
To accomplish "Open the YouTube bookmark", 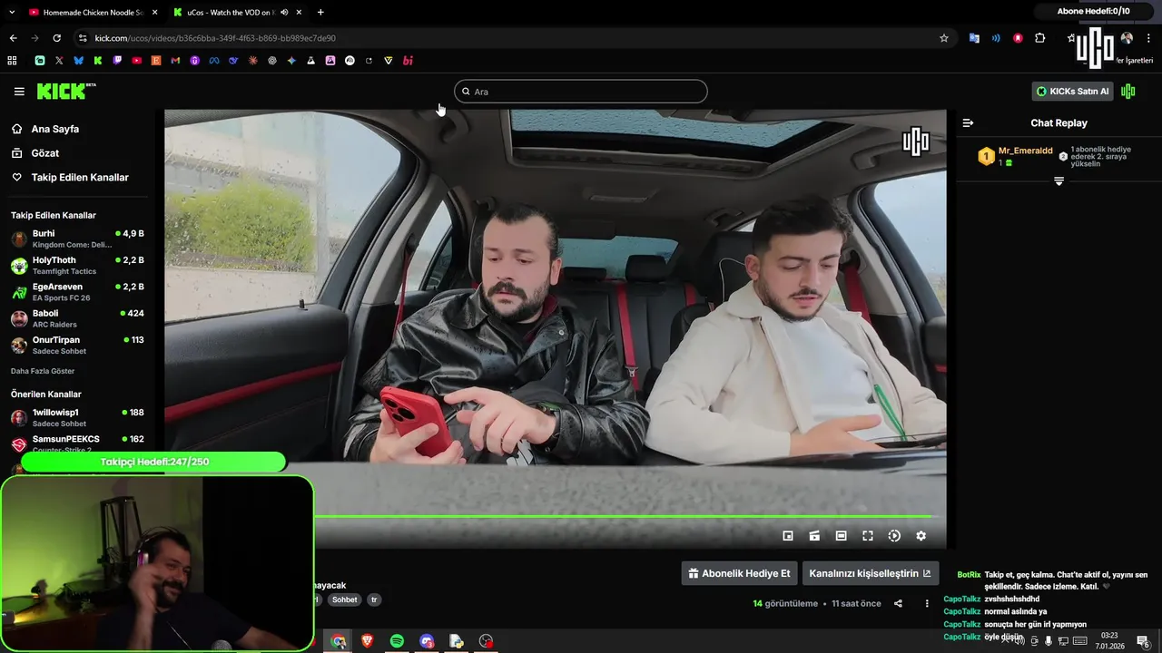I will (136, 61).
